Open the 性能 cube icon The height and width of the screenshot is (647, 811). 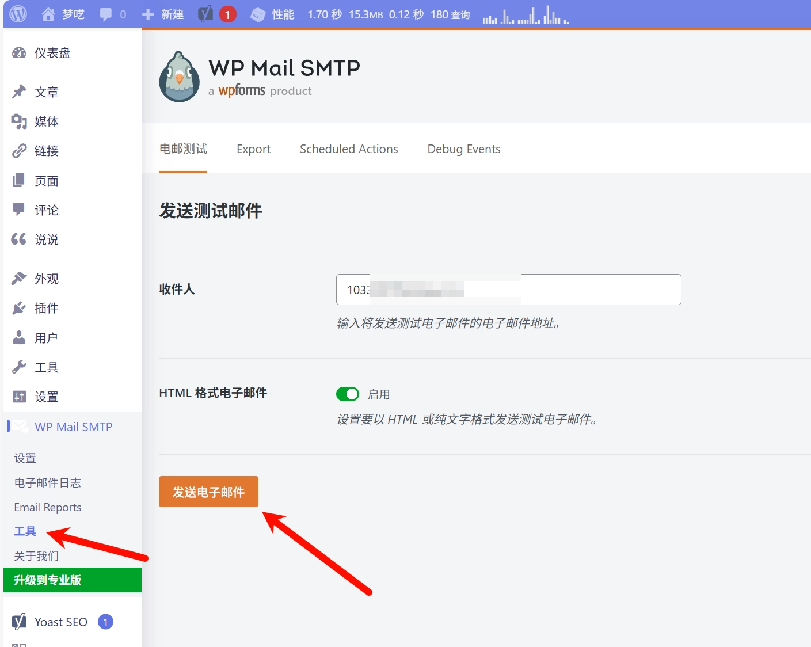point(258,14)
